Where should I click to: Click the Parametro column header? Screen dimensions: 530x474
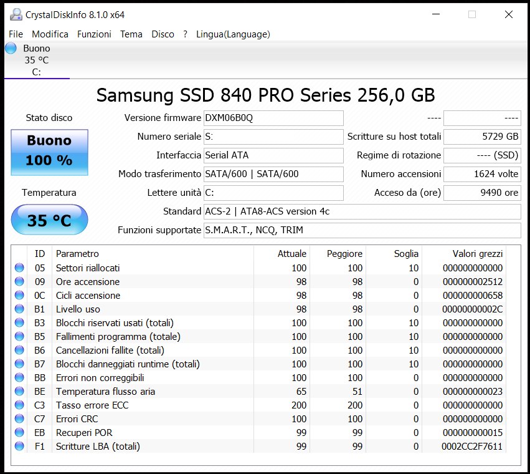[x=153, y=254]
